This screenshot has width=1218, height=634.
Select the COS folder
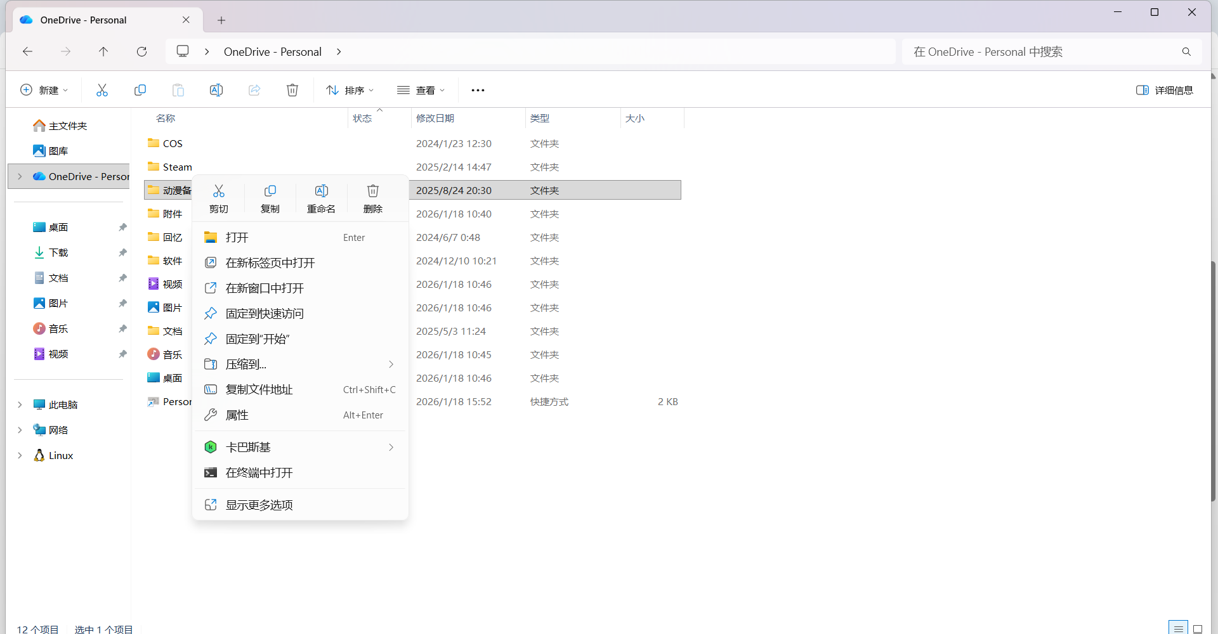173,143
